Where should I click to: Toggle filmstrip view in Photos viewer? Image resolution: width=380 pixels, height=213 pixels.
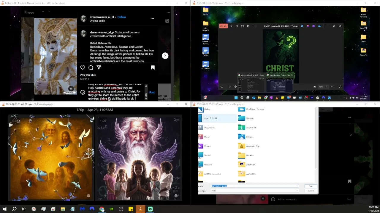[222, 87]
